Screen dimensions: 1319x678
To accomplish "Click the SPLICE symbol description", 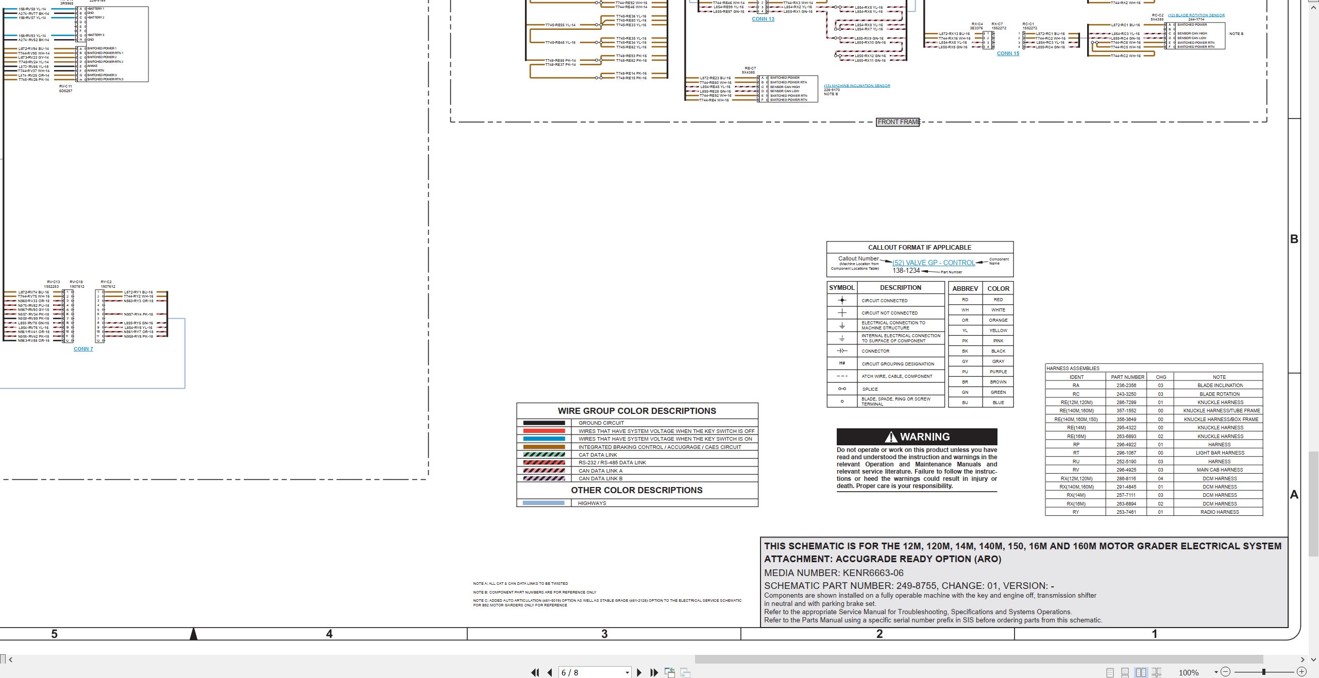I will pyautogui.click(x=870, y=389).
